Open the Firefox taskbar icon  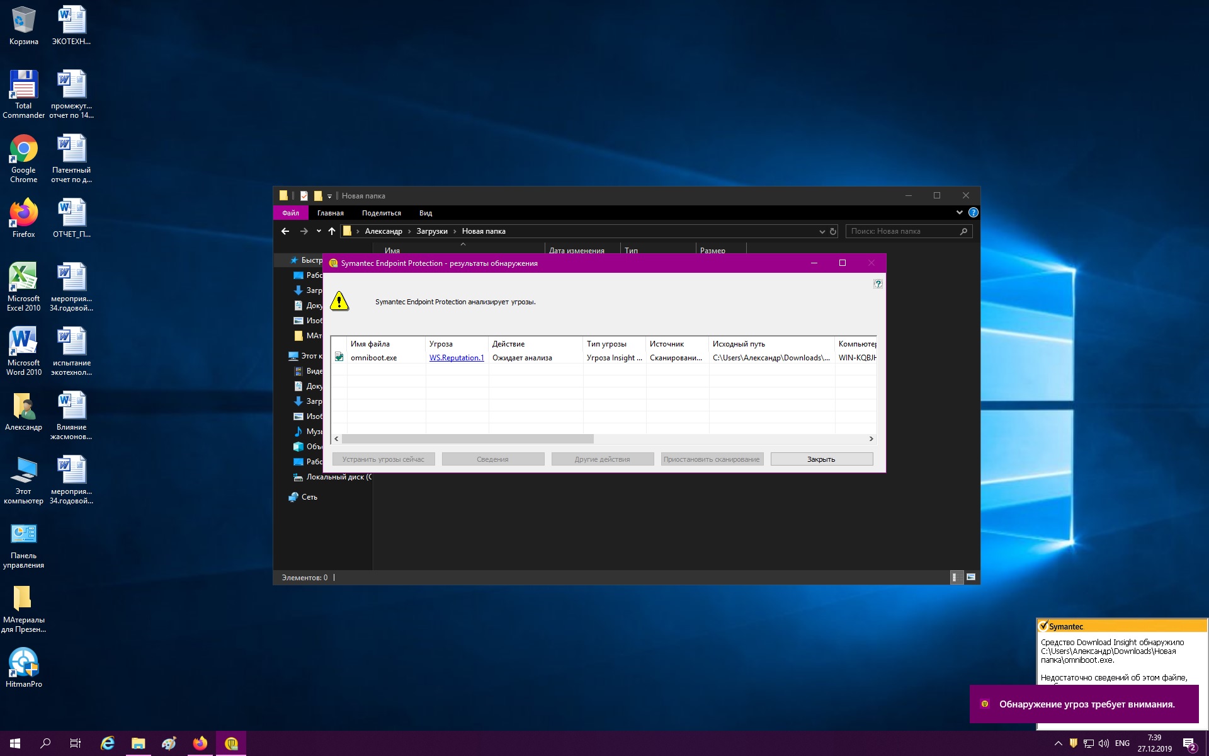(x=200, y=743)
